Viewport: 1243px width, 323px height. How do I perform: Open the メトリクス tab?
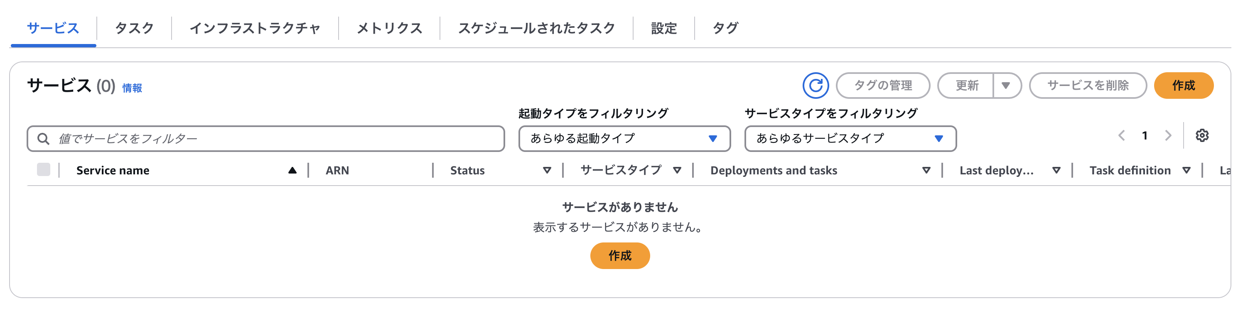(389, 29)
